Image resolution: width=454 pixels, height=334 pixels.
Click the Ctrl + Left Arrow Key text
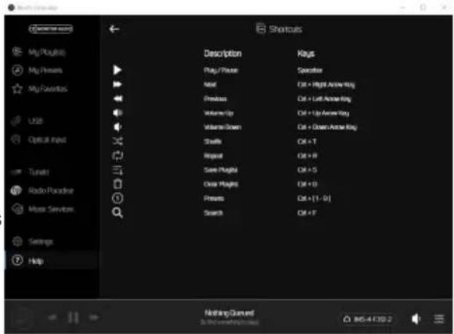pyautogui.click(x=324, y=99)
